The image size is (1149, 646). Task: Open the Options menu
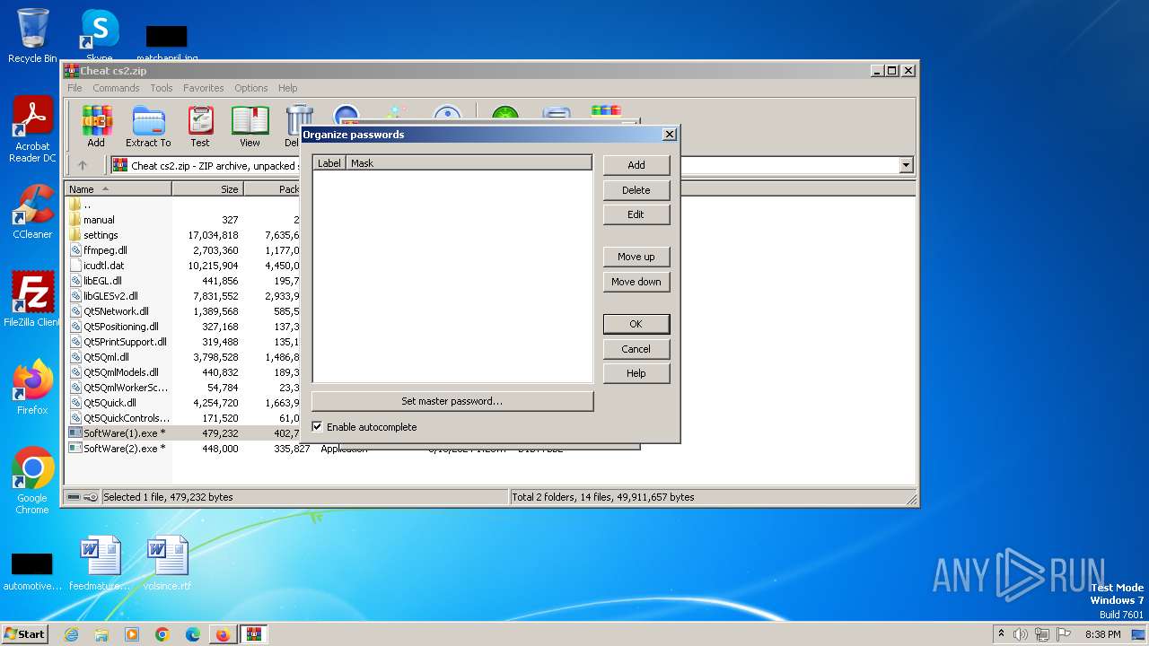pos(251,88)
